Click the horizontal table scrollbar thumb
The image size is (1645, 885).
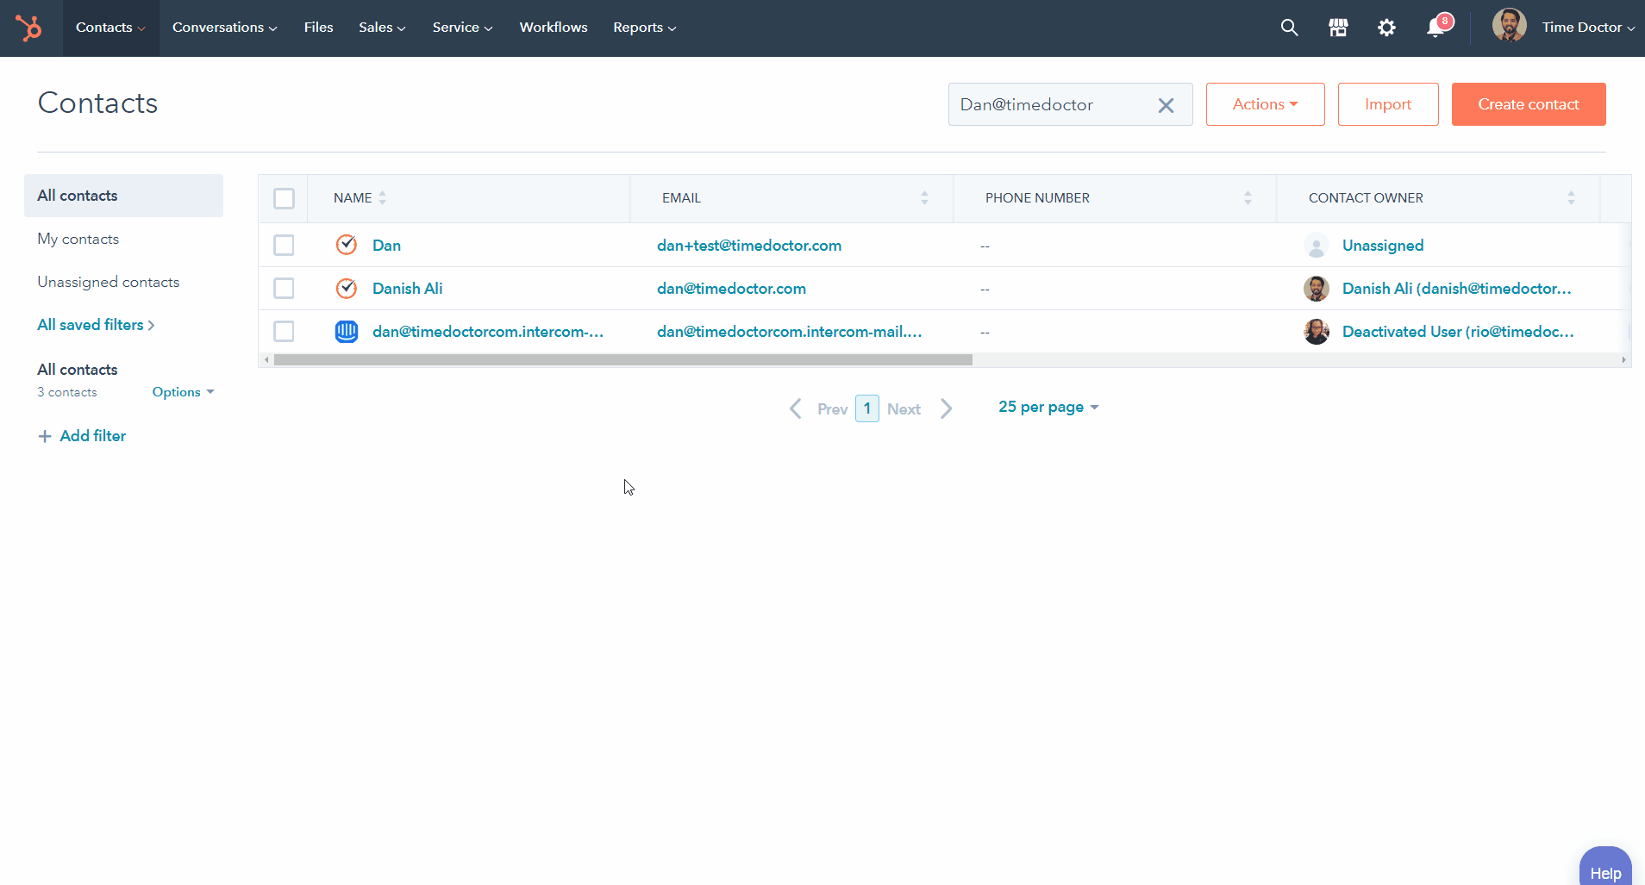pos(623,360)
